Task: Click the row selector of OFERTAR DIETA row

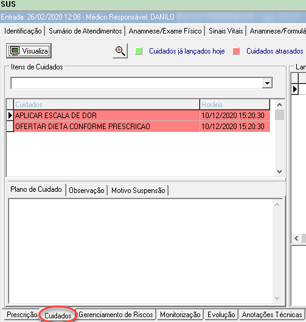Action: [x=10, y=126]
